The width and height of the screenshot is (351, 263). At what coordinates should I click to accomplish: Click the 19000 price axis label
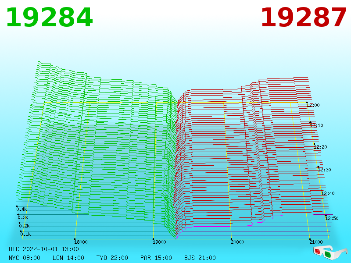coord(159,242)
